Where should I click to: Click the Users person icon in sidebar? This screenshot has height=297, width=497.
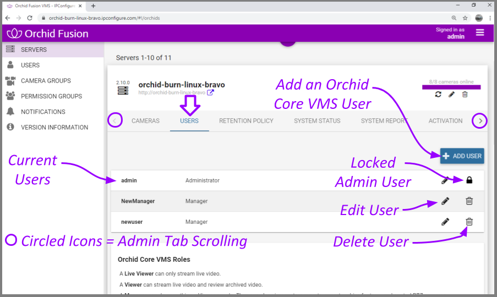[10, 64]
